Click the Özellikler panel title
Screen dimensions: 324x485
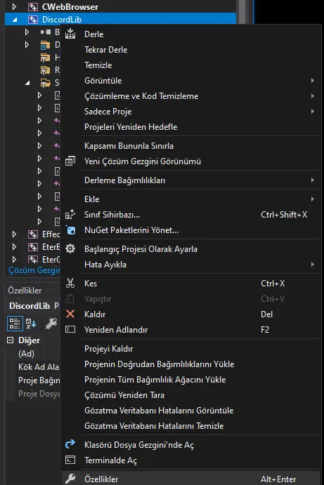click(x=25, y=290)
